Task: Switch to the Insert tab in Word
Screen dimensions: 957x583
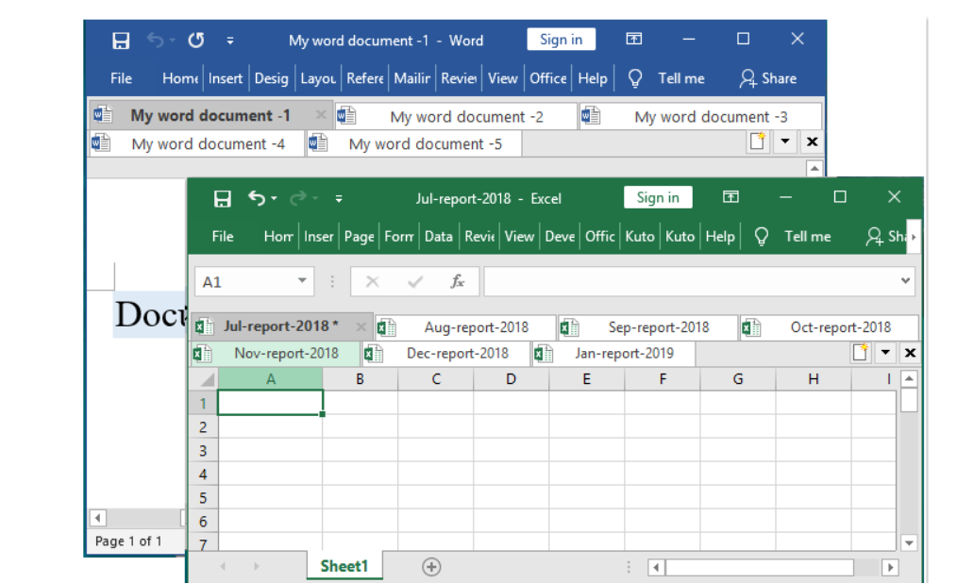Action: click(226, 78)
